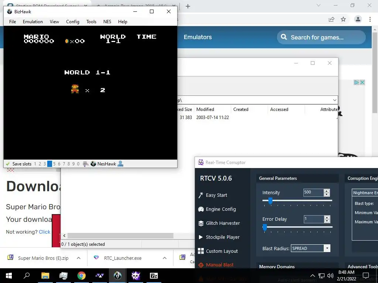Click the Error Delay slider handle
This screenshot has width=378, height=283.
265,227
